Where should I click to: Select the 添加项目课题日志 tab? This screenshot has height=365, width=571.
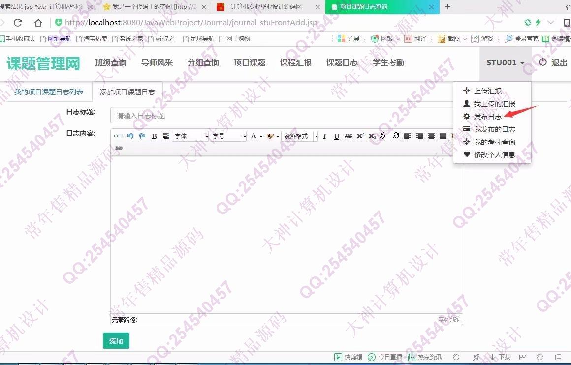click(x=127, y=91)
